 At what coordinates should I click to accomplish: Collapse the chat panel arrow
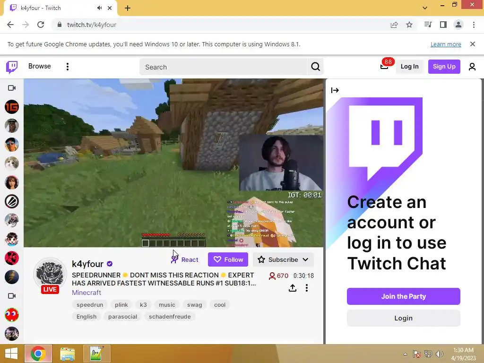pos(335,90)
